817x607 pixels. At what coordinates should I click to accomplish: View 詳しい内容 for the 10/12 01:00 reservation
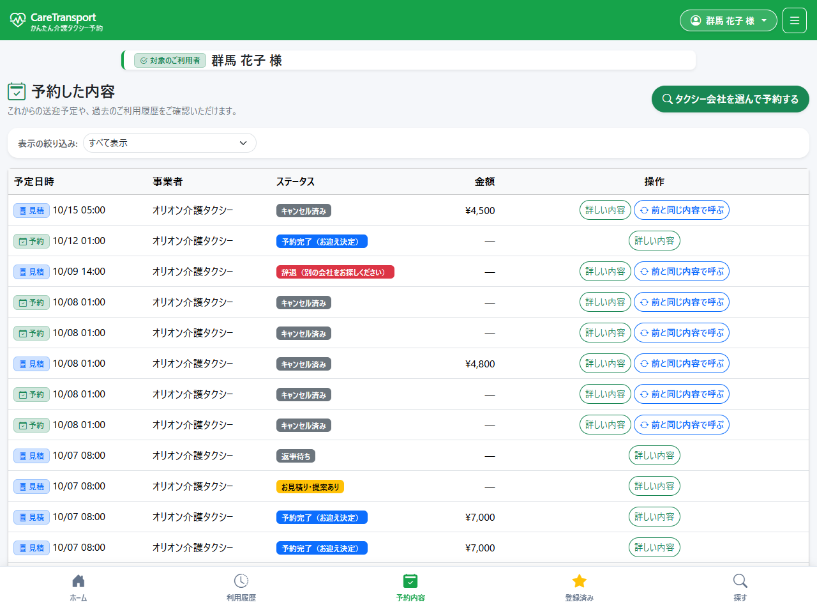(654, 241)
